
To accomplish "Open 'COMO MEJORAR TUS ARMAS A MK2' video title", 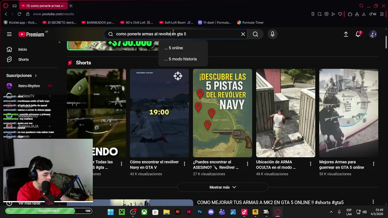I will click(x=270, y=203).
